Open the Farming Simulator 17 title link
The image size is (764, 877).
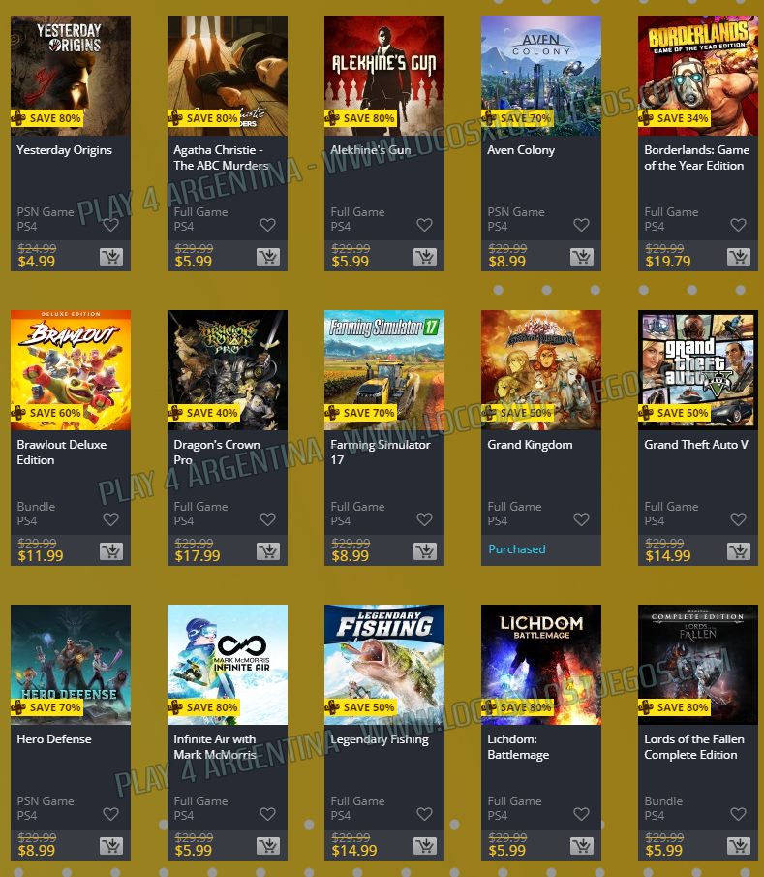pos(381,452)
